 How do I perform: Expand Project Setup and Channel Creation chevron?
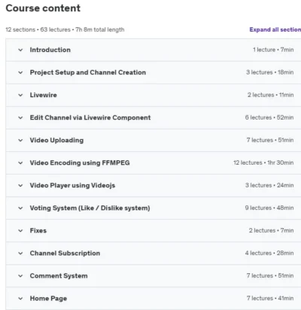20,72
